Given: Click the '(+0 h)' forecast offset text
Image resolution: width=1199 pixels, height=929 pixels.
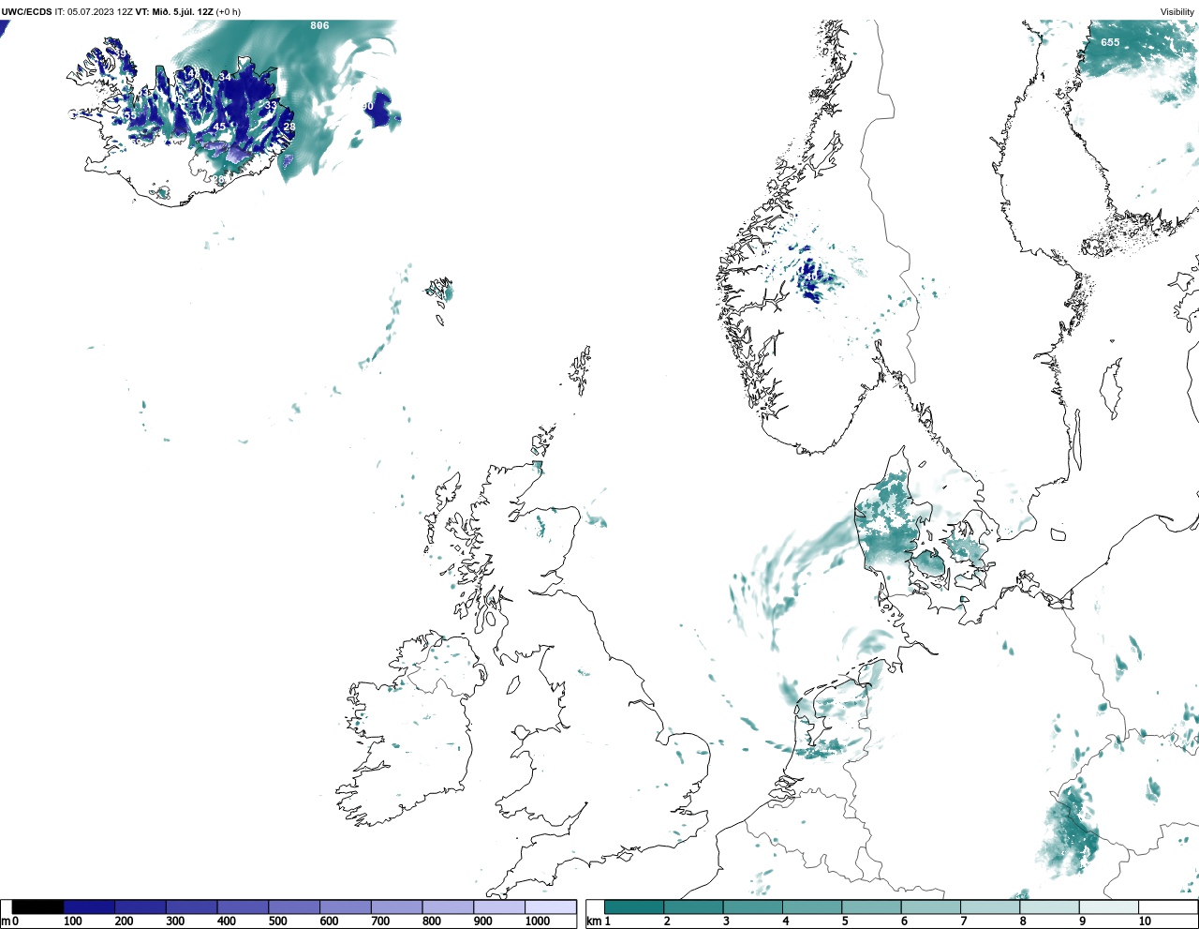Looking at the screenshot, I should point(229,12).
